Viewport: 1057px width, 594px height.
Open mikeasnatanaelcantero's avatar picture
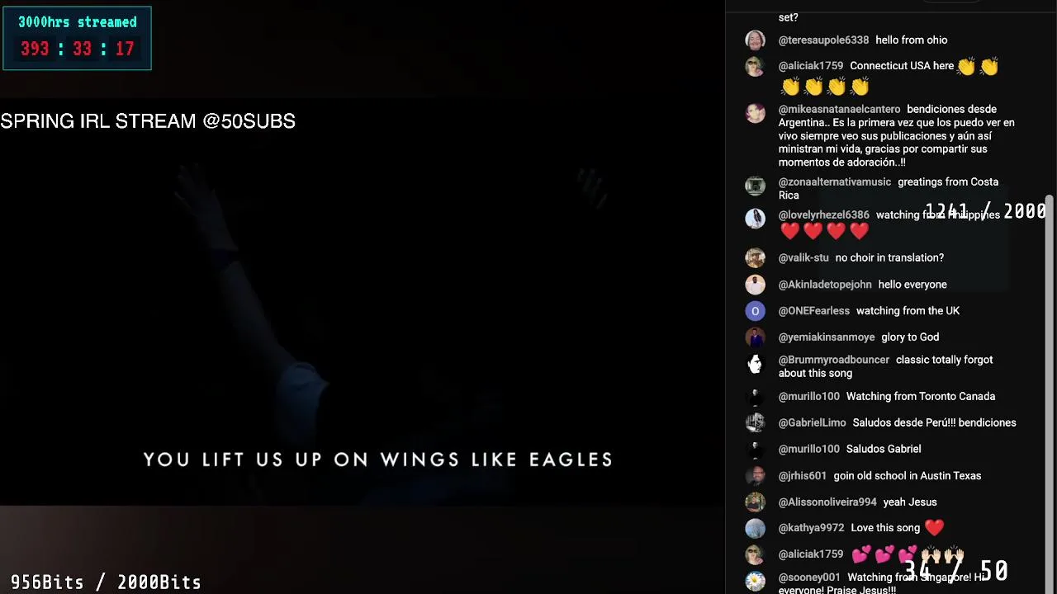[x=755, y=112]
